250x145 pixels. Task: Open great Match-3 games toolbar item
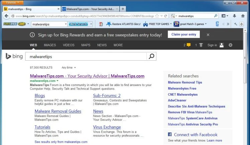(x=190, y=24)
